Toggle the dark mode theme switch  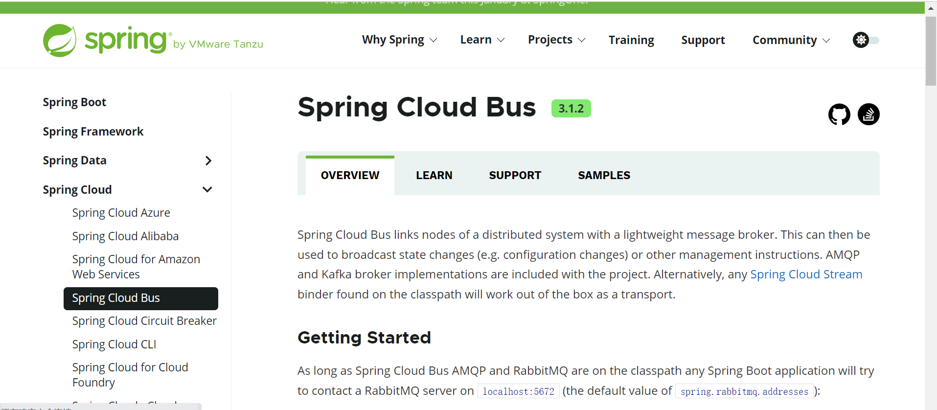coord(866,40)
